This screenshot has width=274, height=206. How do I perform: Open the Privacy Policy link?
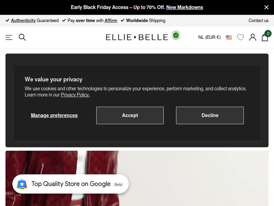tap(75, 95)
